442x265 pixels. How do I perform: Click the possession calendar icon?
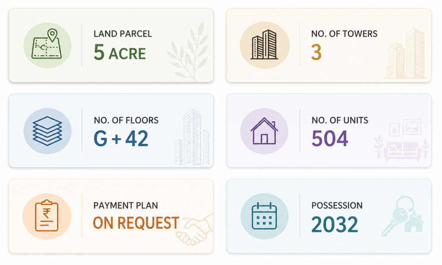click(x=264, y=215)
